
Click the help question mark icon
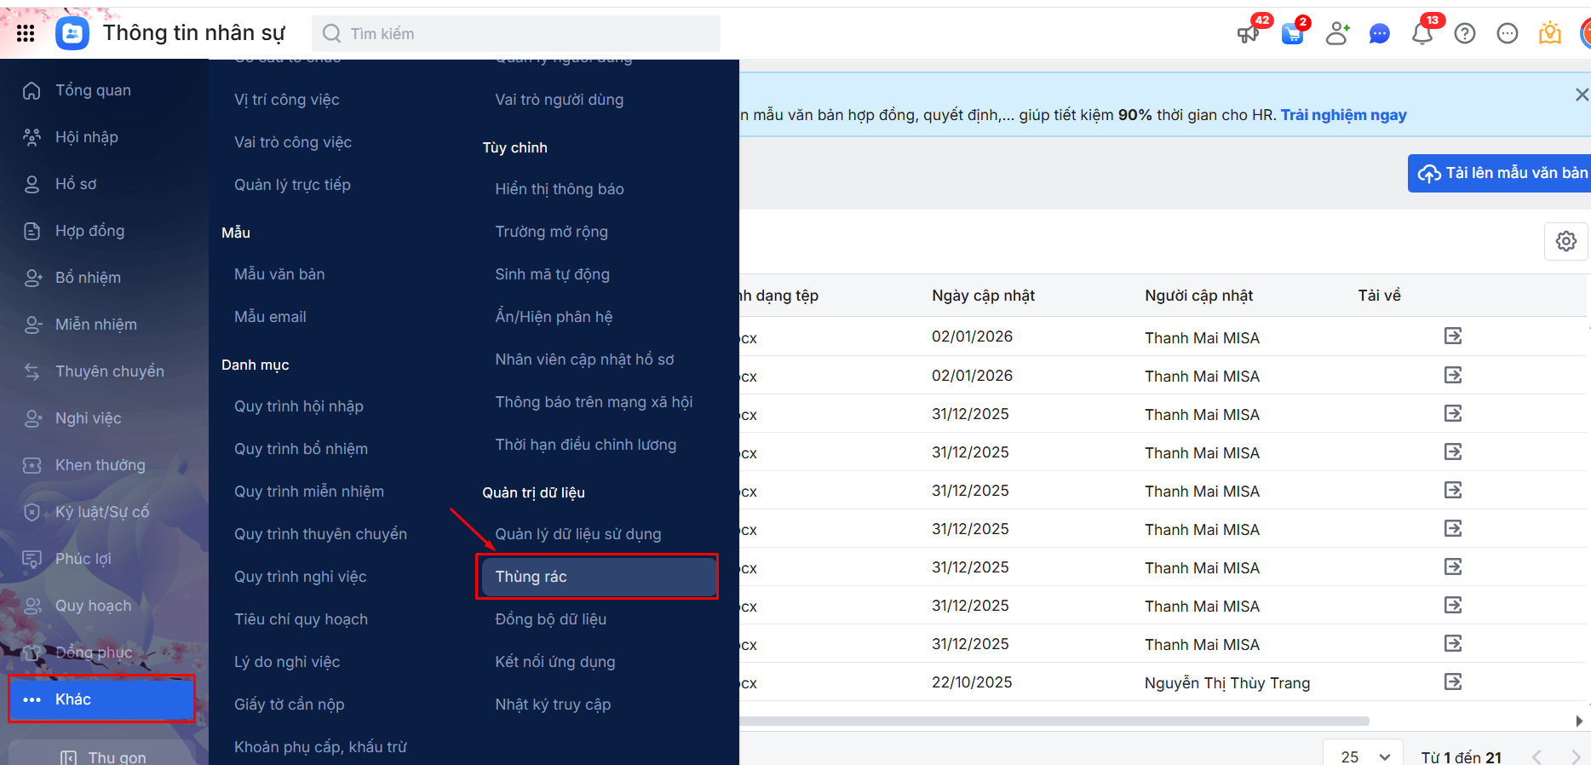point(1464,34)
